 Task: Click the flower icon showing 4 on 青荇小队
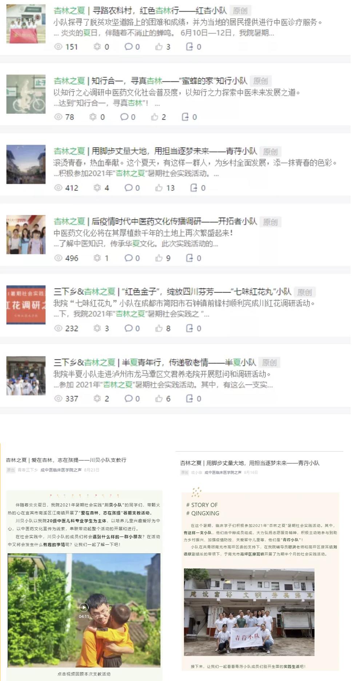coord(97,188)
